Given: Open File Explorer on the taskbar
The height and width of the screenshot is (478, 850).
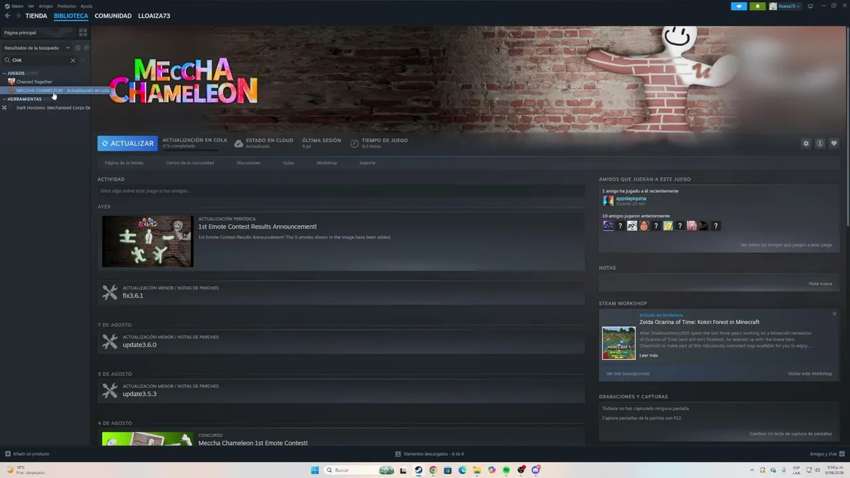Looking at the screenshot, I should pos(477,470).
